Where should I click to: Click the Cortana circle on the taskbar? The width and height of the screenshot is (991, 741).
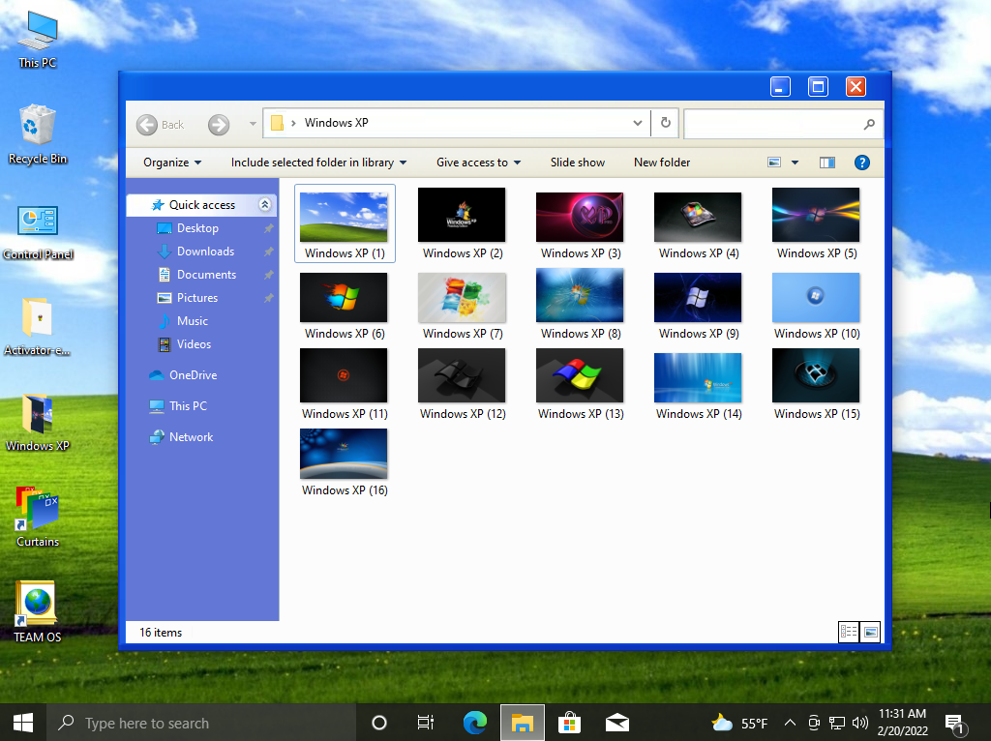378,722
